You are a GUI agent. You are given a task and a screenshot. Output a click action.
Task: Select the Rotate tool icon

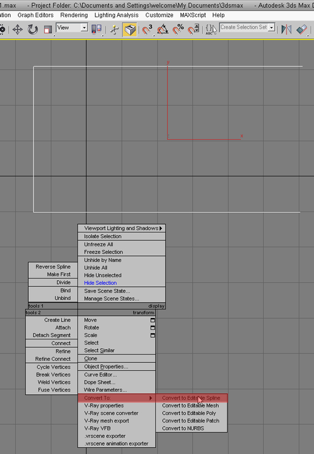click(x=32, y=29)
